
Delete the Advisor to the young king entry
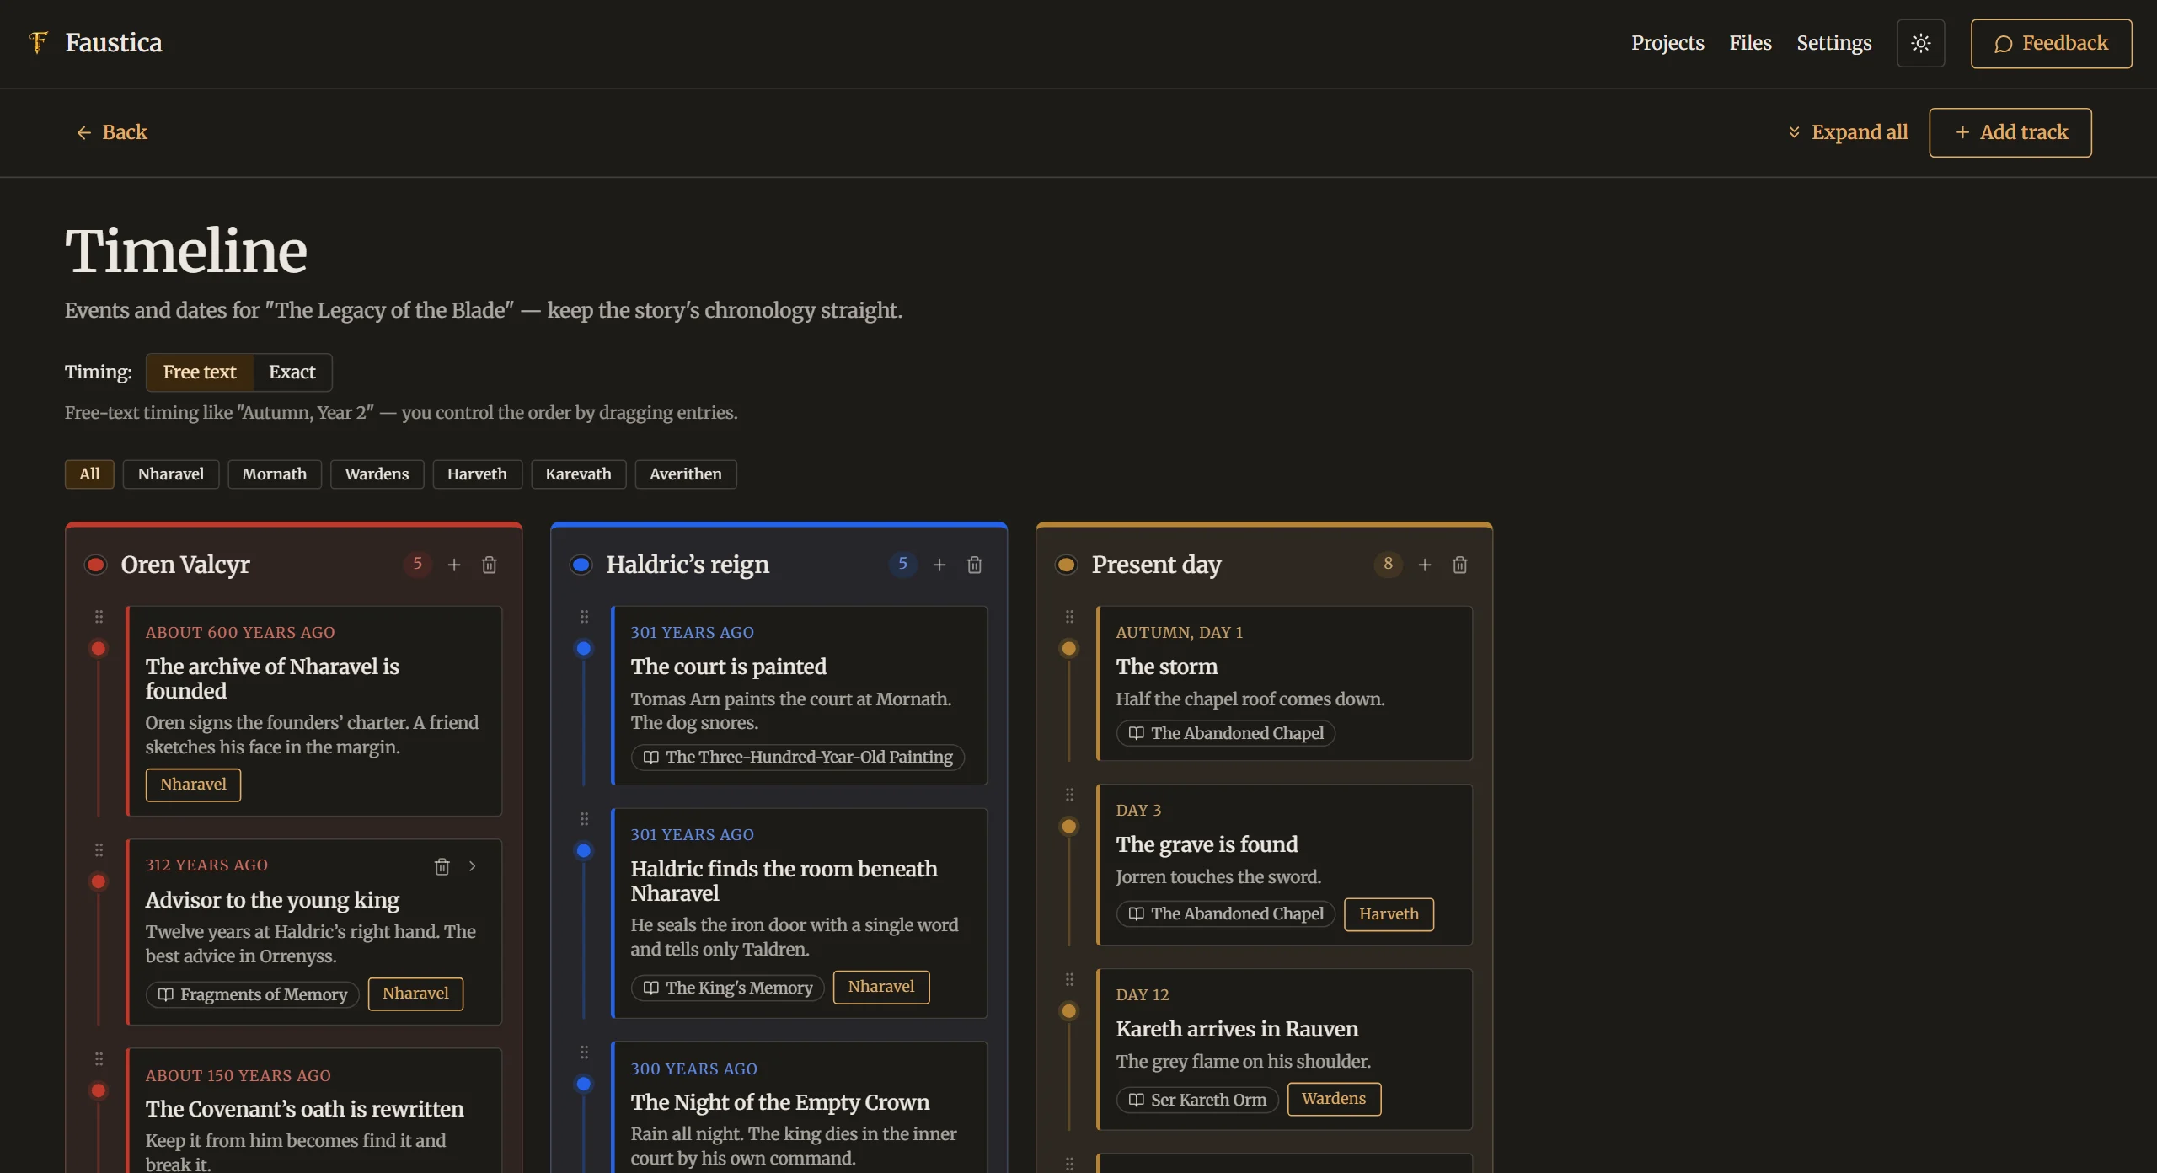pos(442,866)
